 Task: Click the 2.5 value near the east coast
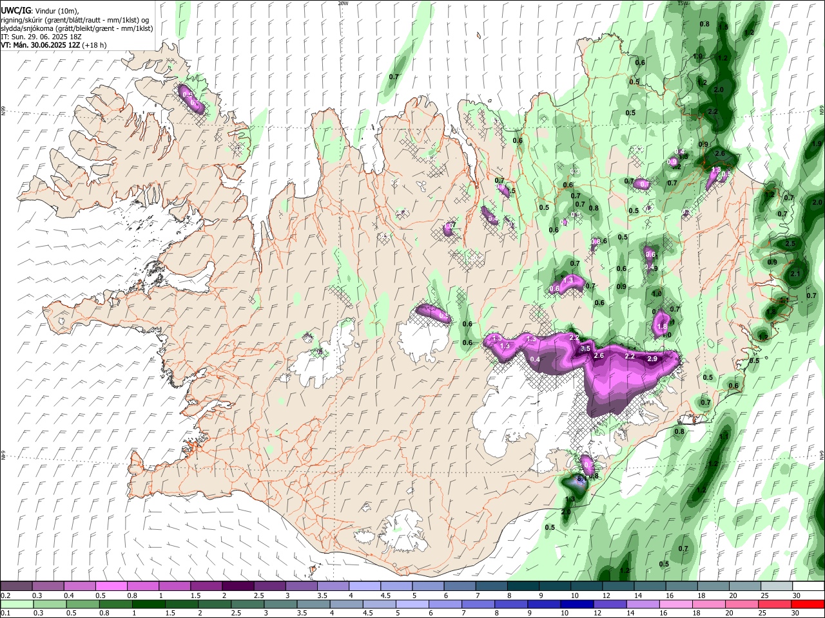pos(790,243)
